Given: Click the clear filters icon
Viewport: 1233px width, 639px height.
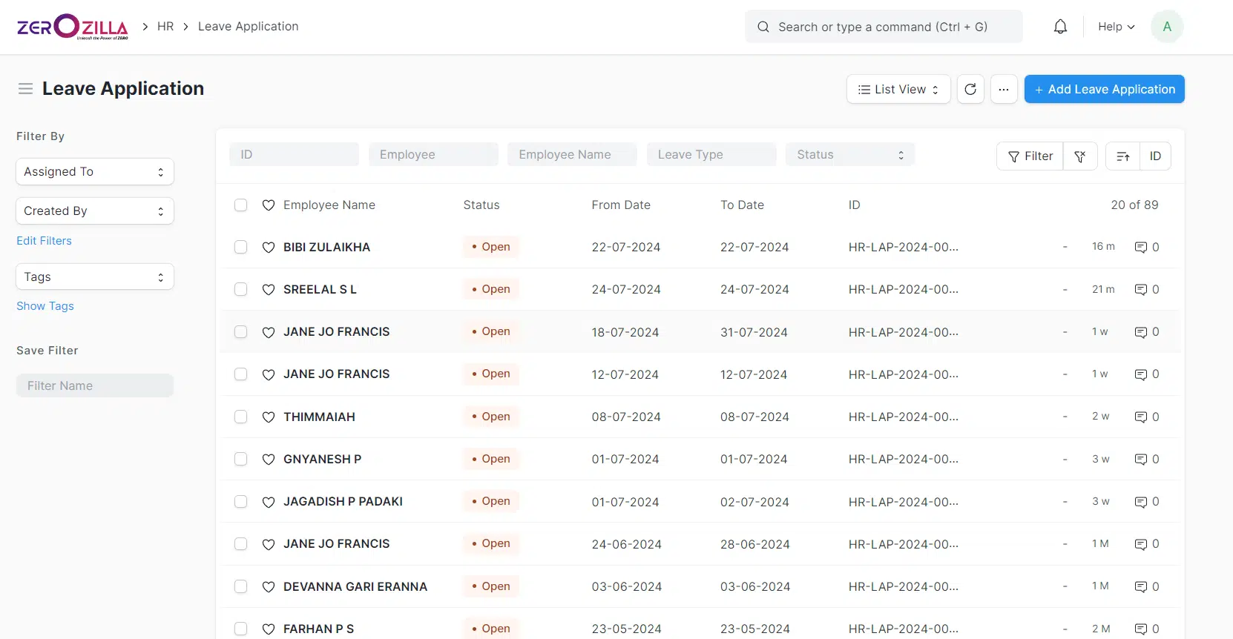Looking at the screenshot, I should (x=1080, y=156).
